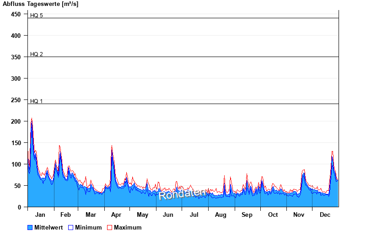
Task: Select the Sep month label on axis
Action: coord(247,215)
